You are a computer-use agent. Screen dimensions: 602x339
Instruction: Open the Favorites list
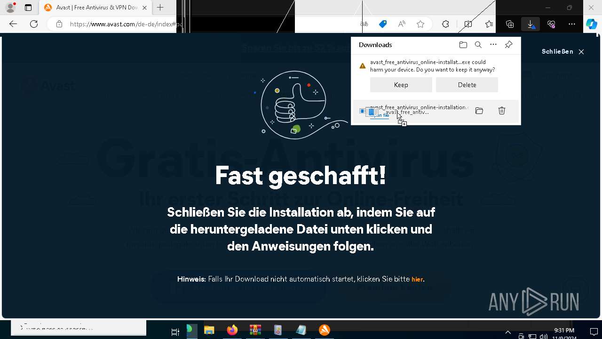click(489, 24)
